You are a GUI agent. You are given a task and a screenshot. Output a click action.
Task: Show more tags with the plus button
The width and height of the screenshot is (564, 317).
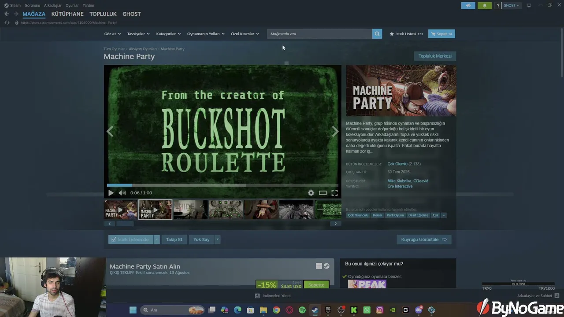tap(444, 215)
